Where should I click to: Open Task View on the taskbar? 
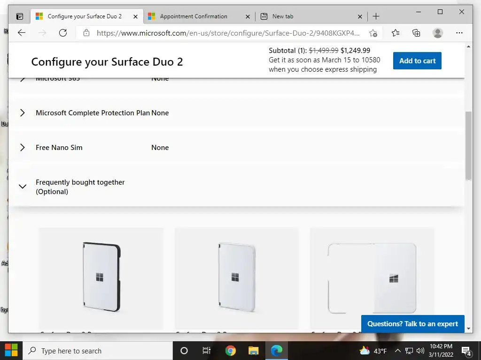207,351
